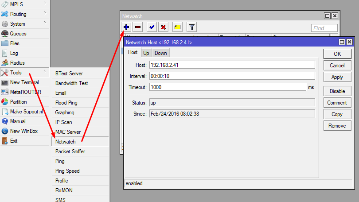359x202 pixels.
Task: Select Netwatch menu entry
Action: coord(80,142)
